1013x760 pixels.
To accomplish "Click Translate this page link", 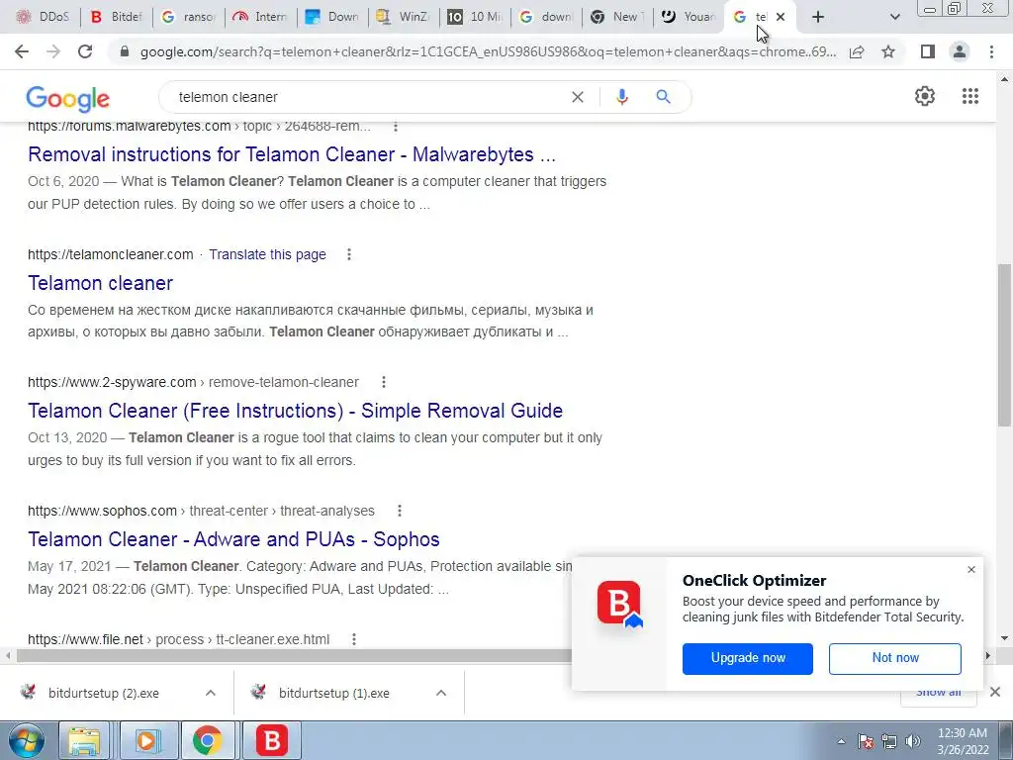I will (267, 254).
